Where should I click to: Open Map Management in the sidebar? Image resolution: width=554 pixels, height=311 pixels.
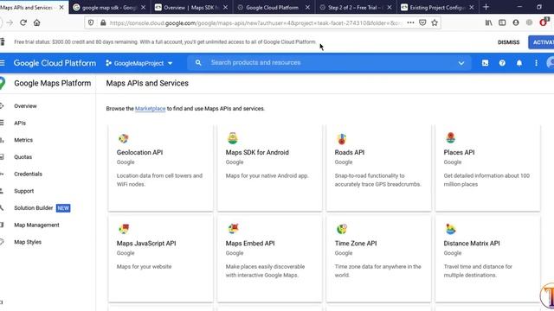(36, 225)
